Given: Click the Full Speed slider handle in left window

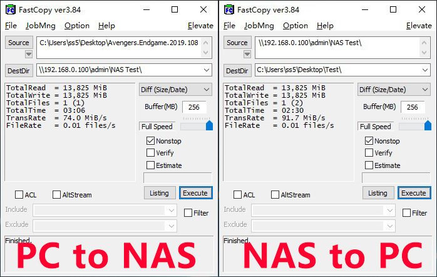Looking at the screenshot, I should [x=209, y=125].
